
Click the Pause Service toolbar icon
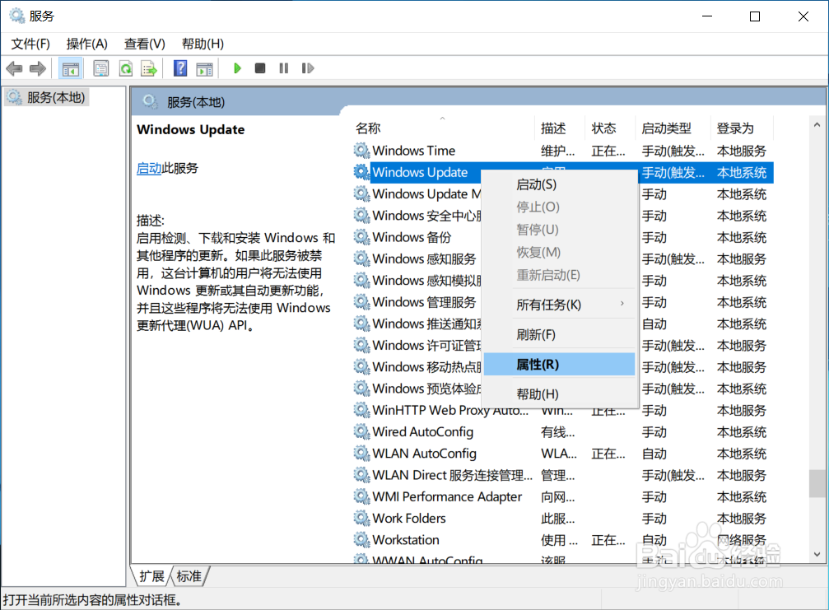point(284,68)
